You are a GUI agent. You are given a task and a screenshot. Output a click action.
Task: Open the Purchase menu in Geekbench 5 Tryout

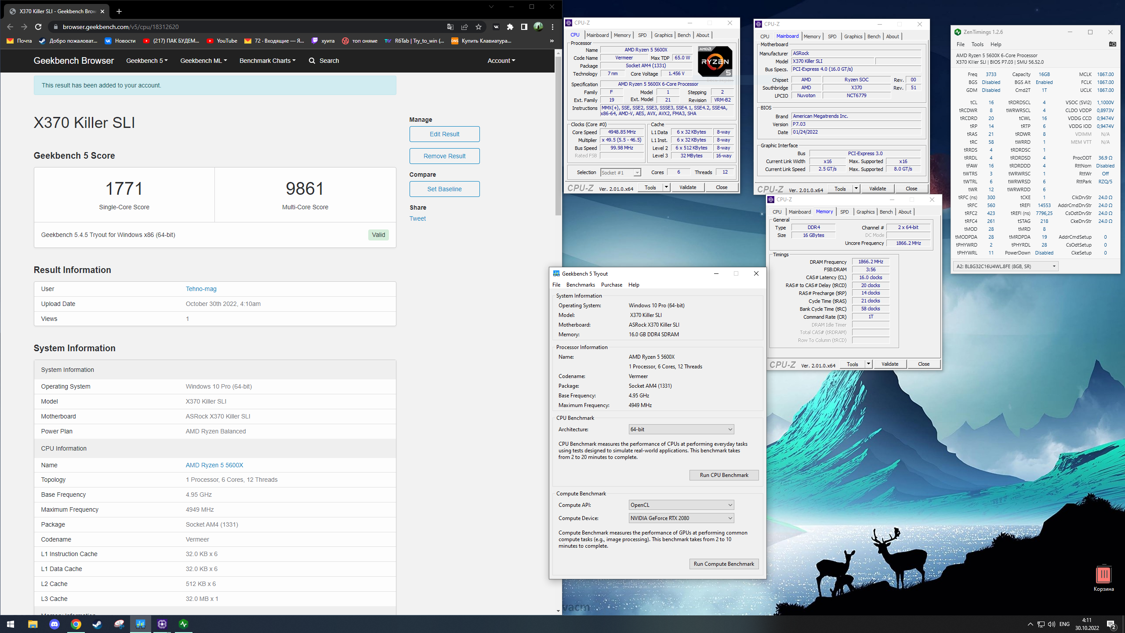tap(612, 285)
